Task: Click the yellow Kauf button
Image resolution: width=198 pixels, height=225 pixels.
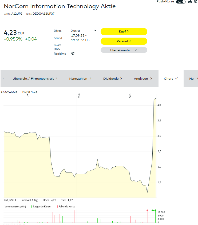Action: click(124, 31)
